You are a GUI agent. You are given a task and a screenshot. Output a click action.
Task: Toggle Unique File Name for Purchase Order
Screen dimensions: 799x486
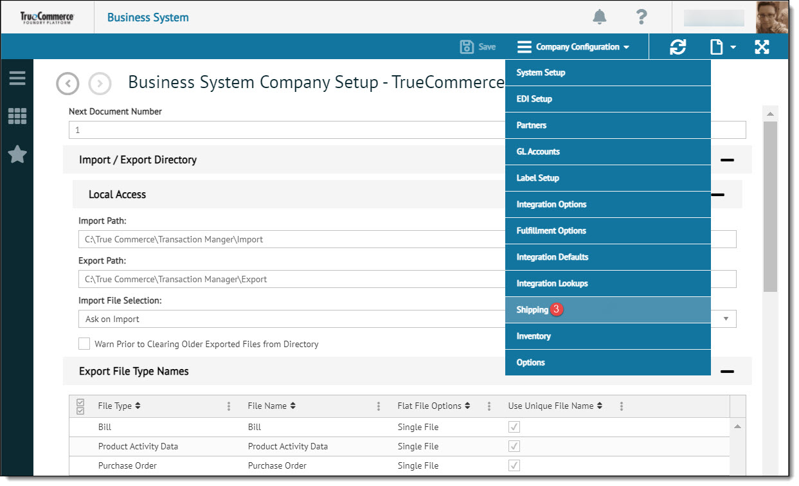tap(514, 465)
